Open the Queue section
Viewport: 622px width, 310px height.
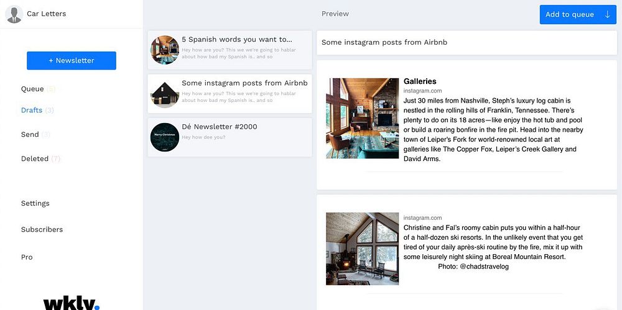point(32,89)
